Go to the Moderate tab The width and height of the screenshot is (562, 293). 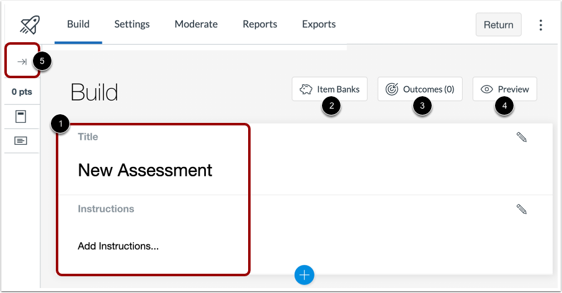pos(196,24)
